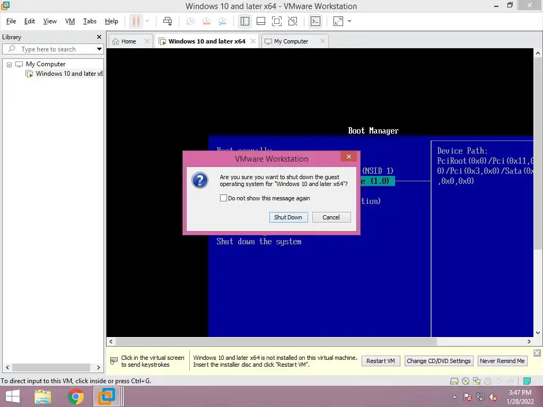Viewport: 543px width, 407px height.
Task: Click the Pause VM toolbar icon
Action: (136, 21)
